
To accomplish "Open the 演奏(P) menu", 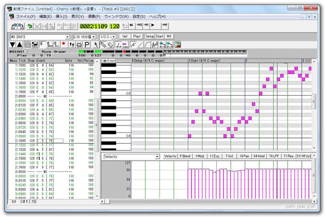I will [x=94, y=16].
